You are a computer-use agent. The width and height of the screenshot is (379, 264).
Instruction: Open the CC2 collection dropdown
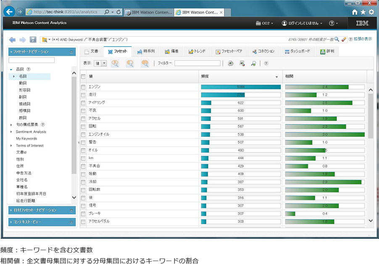(x=265, y=23)
